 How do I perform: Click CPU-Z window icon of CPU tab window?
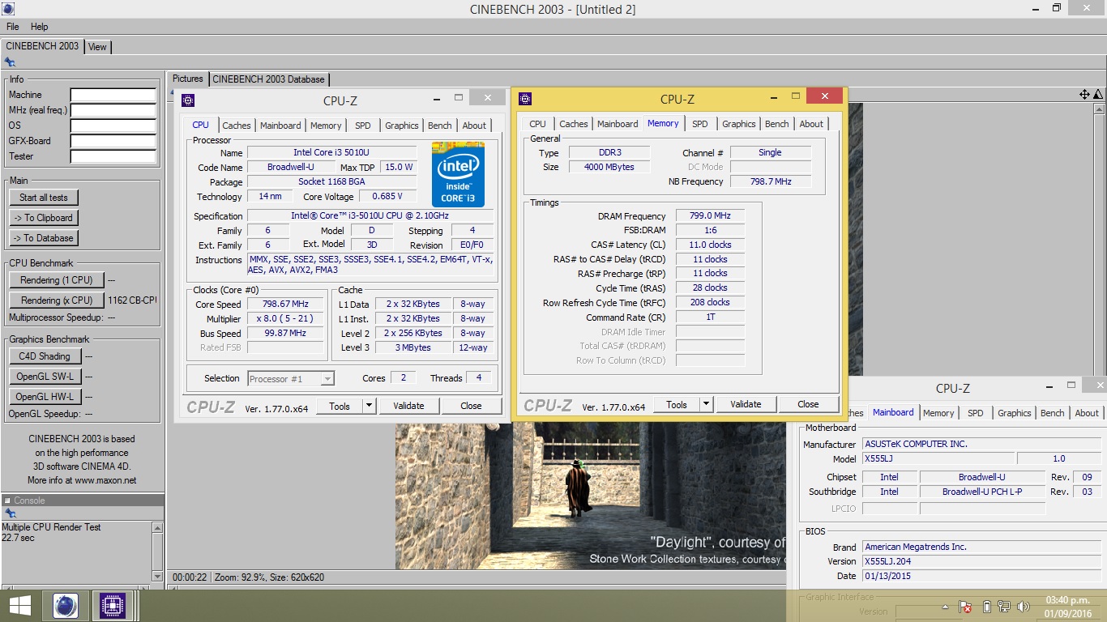[x=188, y=100]
